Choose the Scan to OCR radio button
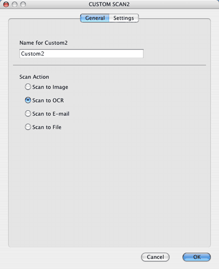Viewport: 219px width, 269px height. point(28,100)
